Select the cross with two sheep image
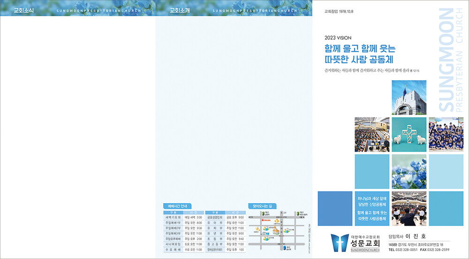 (x=408, y=134)
